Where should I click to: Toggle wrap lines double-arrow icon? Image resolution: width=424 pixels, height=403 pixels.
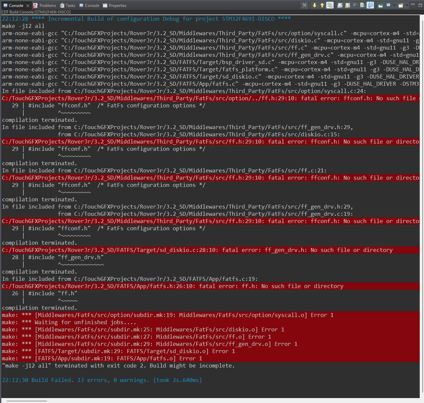330,5
